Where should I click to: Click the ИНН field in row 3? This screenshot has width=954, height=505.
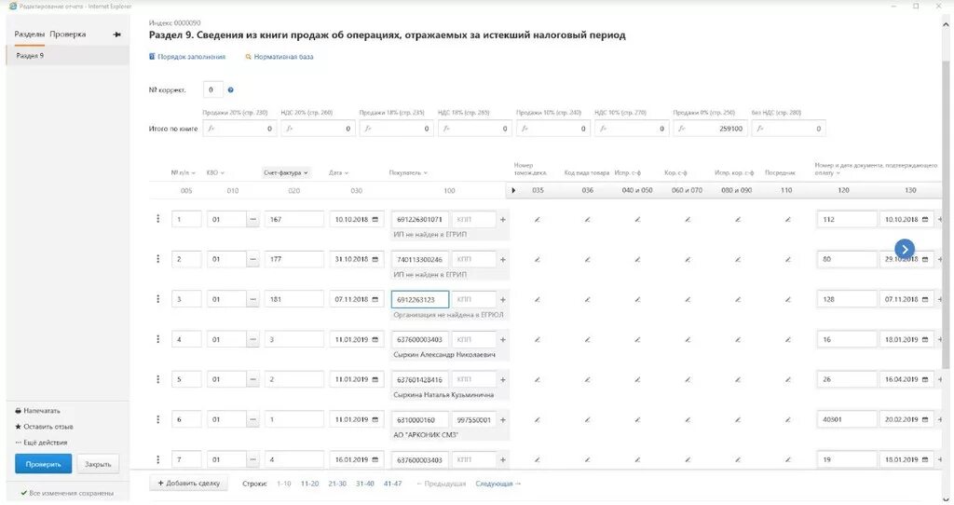click(420, 300)
